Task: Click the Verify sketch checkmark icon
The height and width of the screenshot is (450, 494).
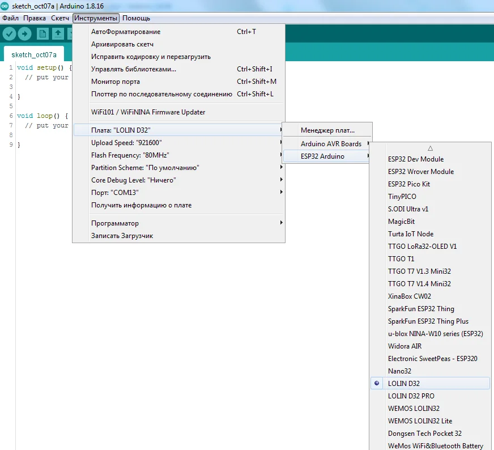Action: pyautogui.click(x=10, y=33)
